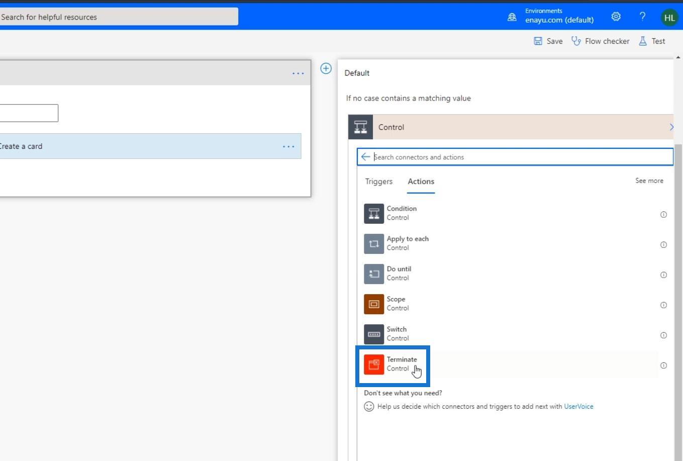Open the UserVoice link
Image resolution: width=683 pixels, height=461 pixels.
pos(578,406)
